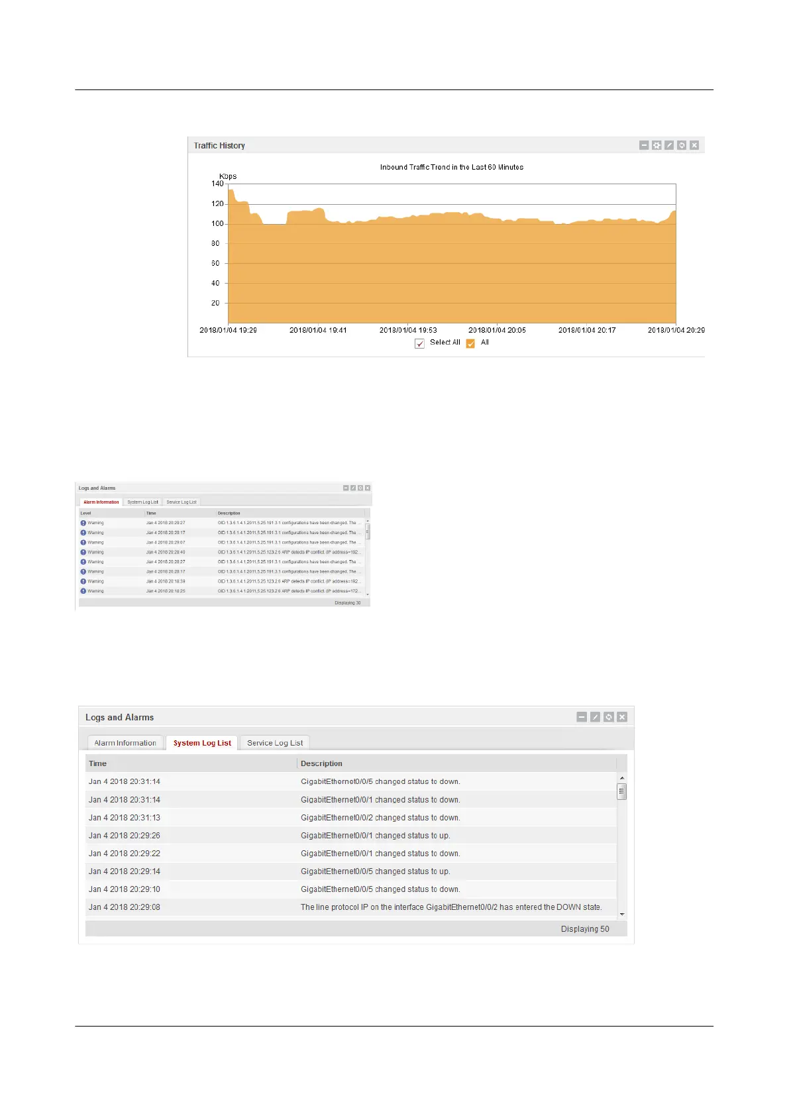Click warning icon for Jan 4 2018 20:28:17
789x1116 pixels.
pos(83,571)
